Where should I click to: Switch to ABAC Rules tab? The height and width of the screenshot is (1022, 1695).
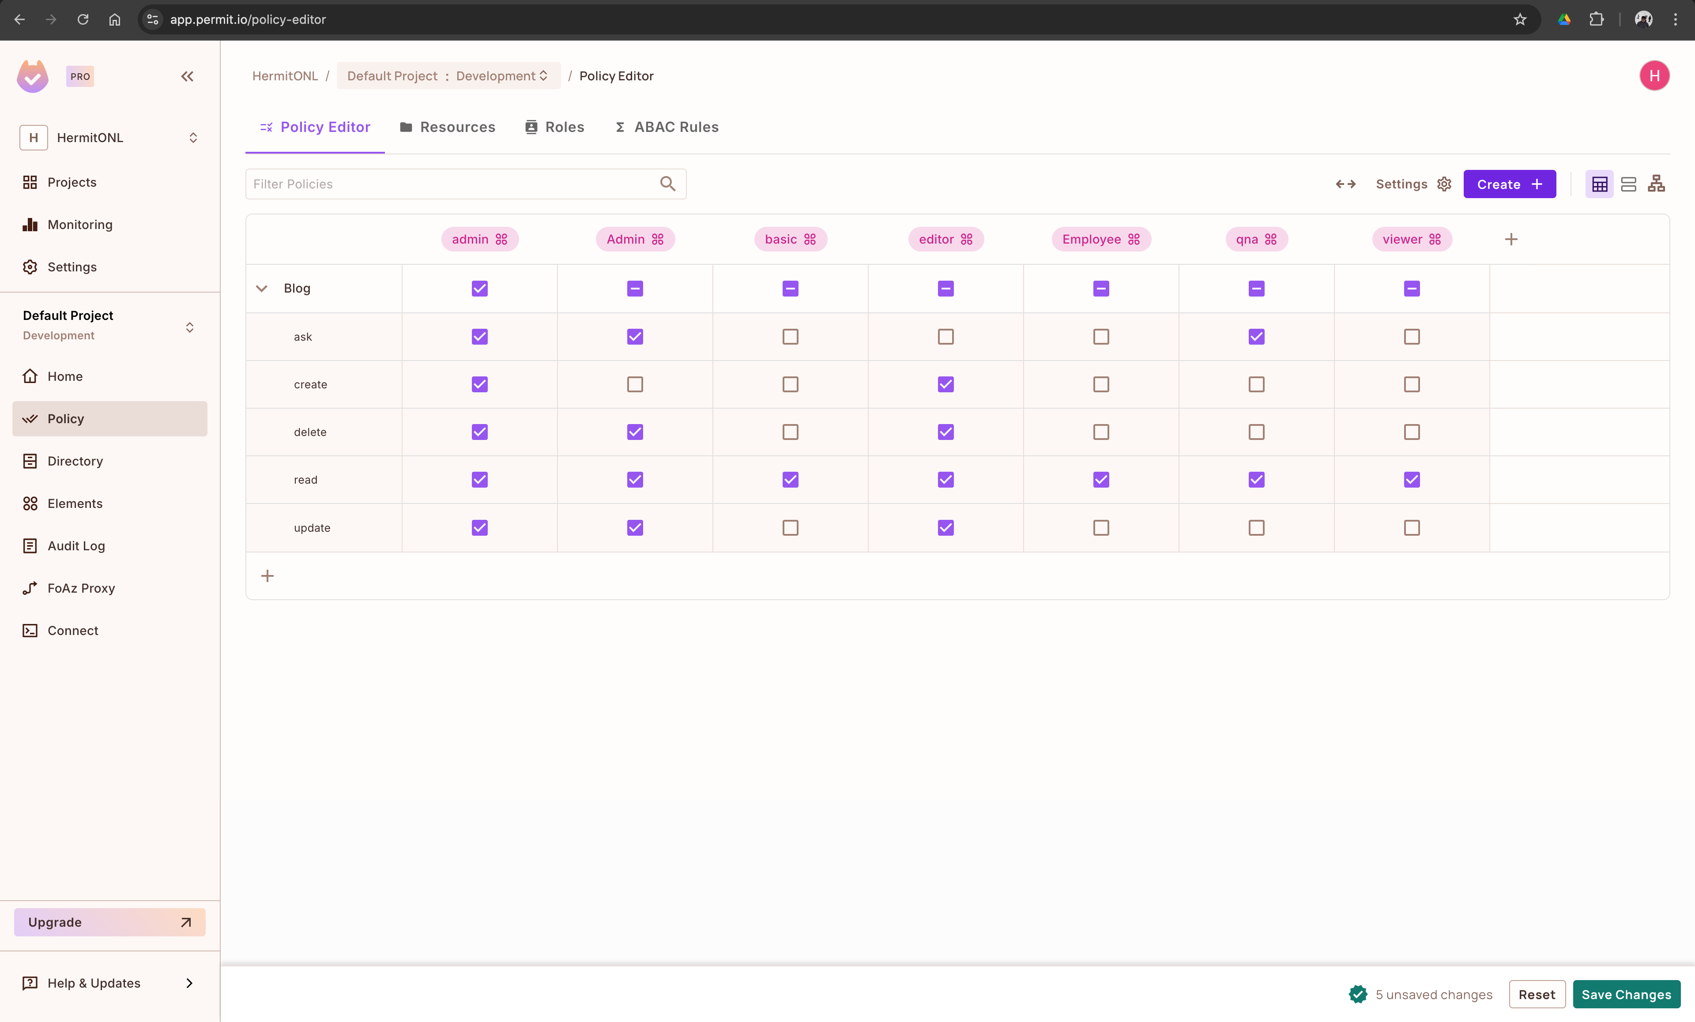[667, 127]
